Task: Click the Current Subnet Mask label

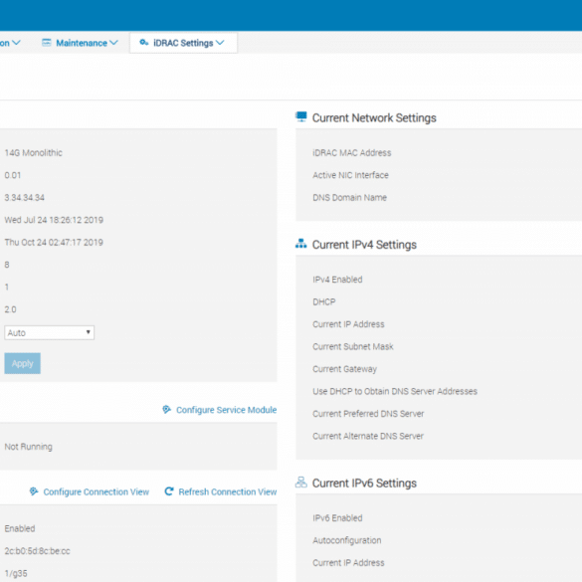Action: click(x=353, y=346)
